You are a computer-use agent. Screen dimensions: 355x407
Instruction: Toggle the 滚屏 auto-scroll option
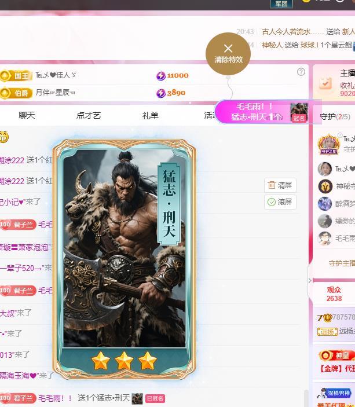click(x=280, y=202)
